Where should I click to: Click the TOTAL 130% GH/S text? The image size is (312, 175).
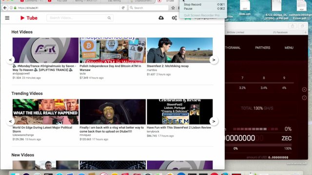pyautogui.click(x=257, y=108)
